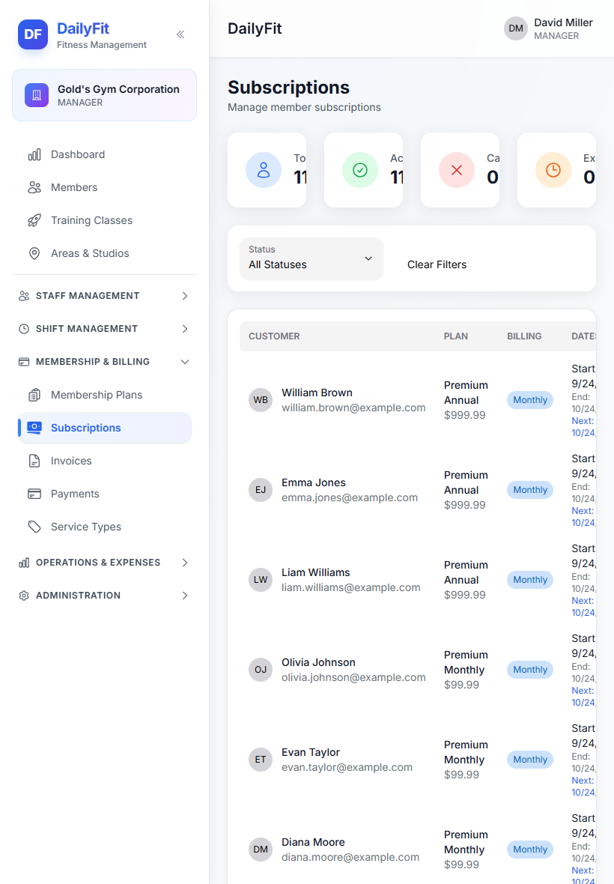This screenshot has width=614, height=884.
Task: Click the DF DailyFit logo icon
Action: point(33,34)
